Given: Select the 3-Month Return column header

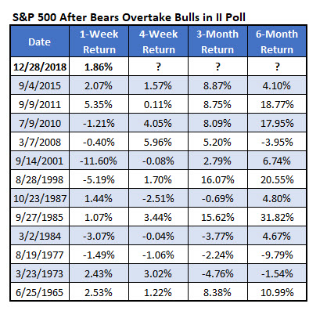Looking at the screenshot, I should pos(217,42).
